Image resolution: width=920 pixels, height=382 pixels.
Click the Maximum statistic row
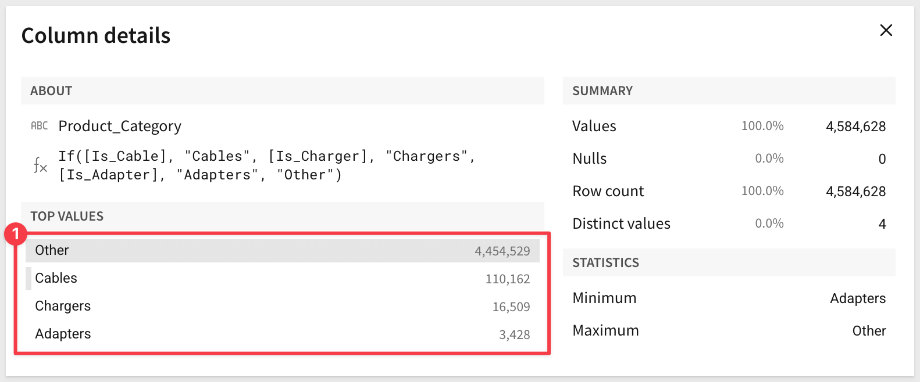(x=729, y=331)
